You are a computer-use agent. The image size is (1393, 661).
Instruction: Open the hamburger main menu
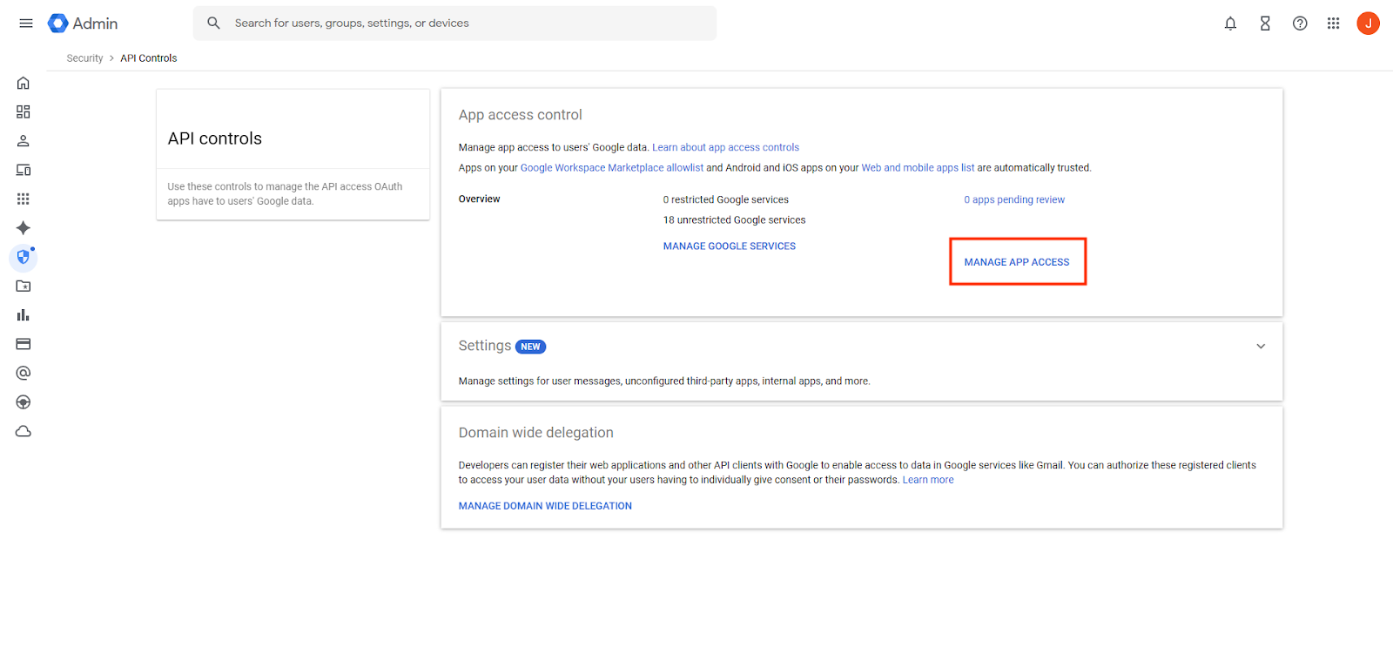(x=26, y=24)
